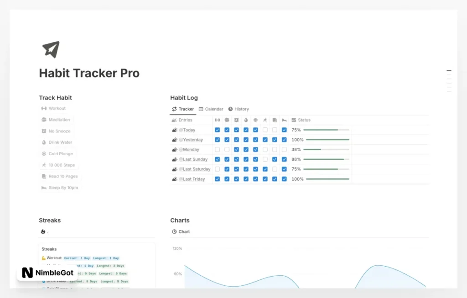
Task: Check Sleep By 10pm checkbox for @Monday
Action: pos(284,149)
